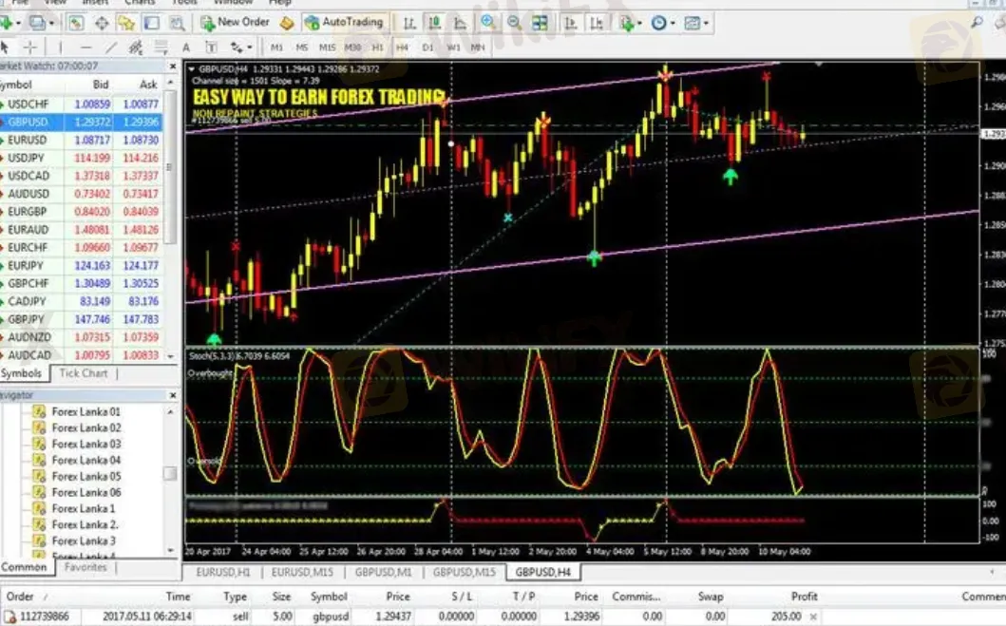Select Forex Lanka 05 in Navigator
This screenshot has height=626, width=1006.
86,477
